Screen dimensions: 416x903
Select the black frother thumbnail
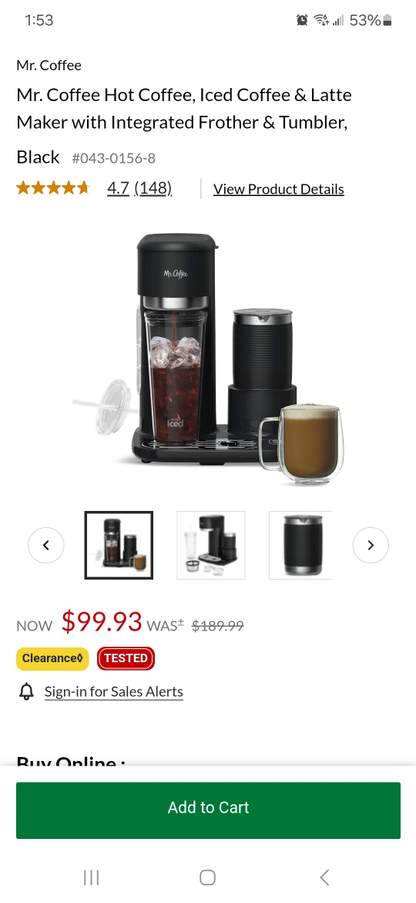300,545
